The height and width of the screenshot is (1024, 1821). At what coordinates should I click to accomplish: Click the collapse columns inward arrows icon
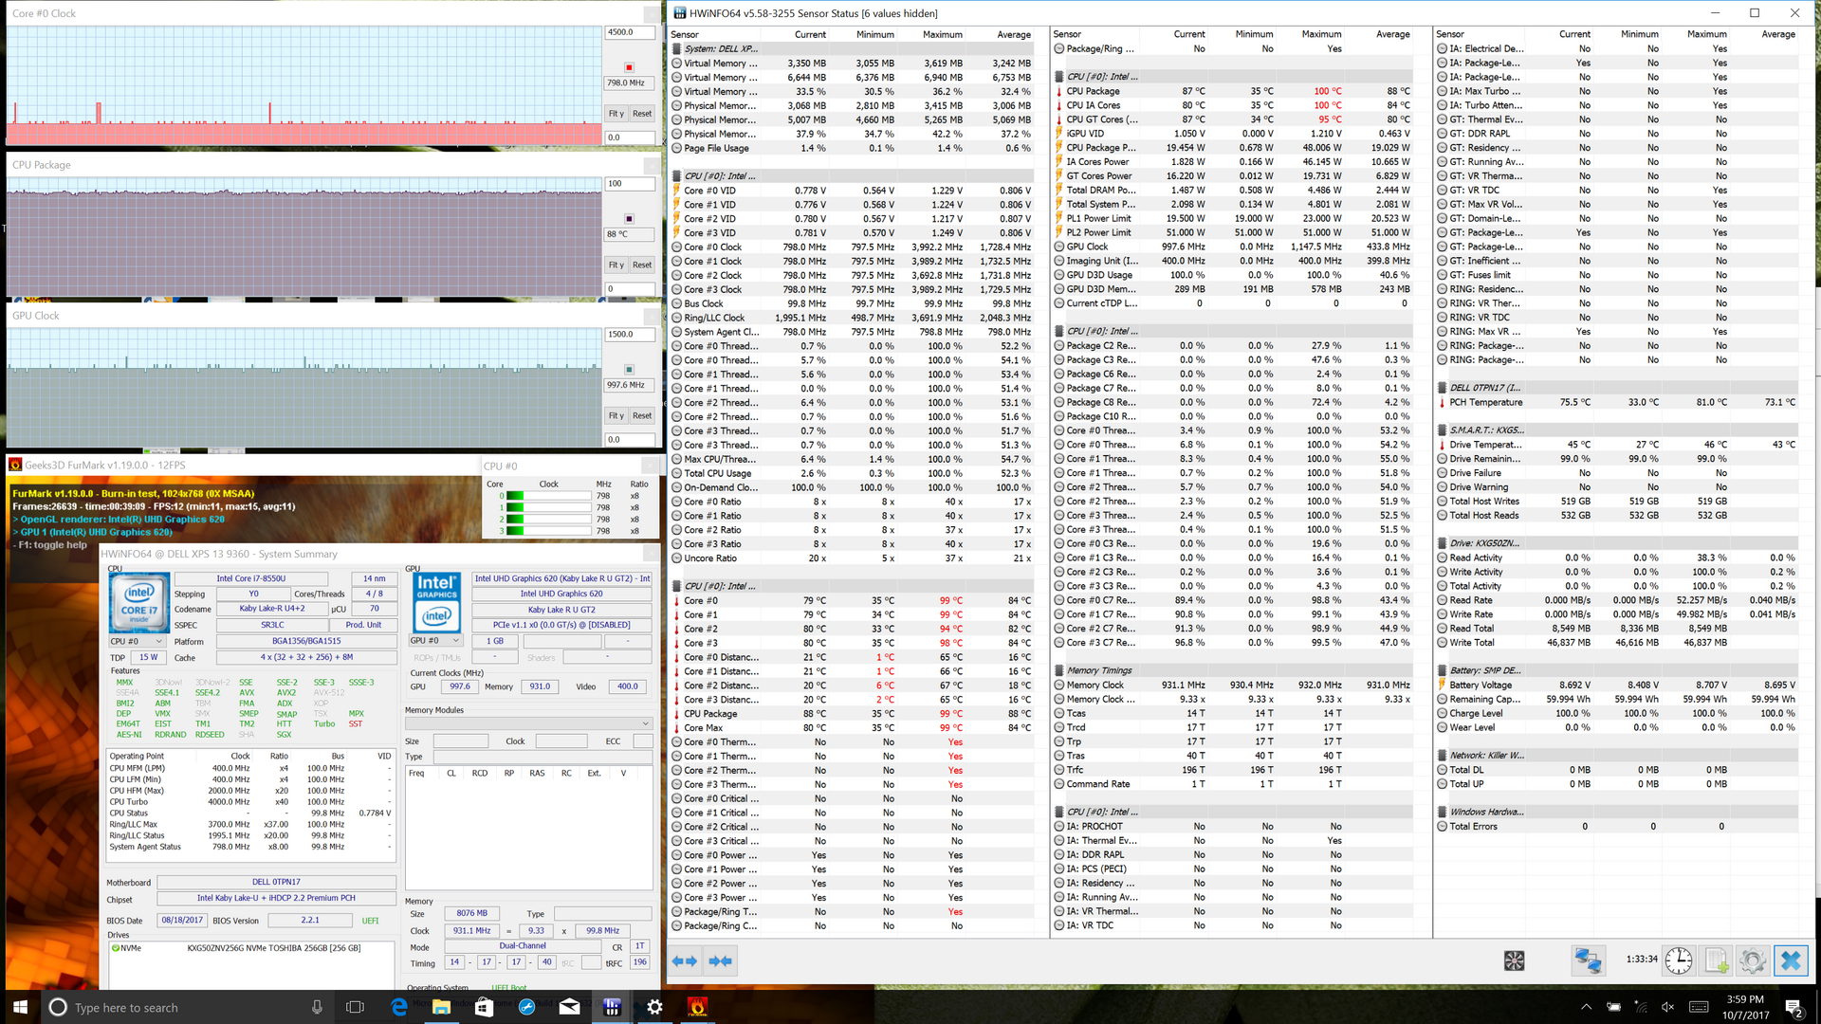[721, 960]
